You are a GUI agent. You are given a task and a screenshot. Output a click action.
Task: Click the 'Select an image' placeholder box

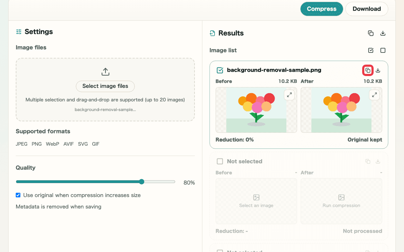tap(256, 201)
